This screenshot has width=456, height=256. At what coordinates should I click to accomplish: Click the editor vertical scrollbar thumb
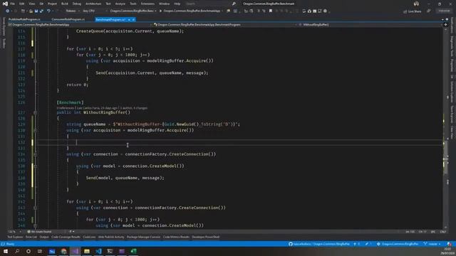(x=445, y=158)
